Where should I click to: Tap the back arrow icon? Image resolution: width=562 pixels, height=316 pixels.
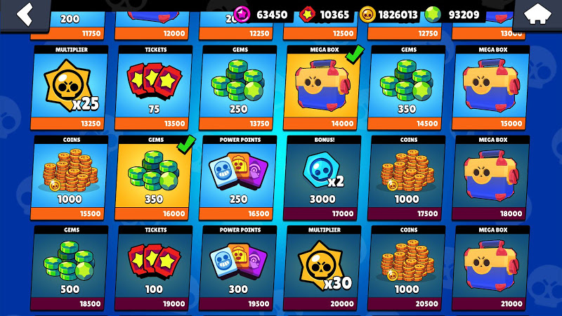[x=25, y=14]
